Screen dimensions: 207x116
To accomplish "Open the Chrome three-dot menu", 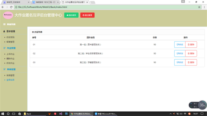I will pos(204,7).
